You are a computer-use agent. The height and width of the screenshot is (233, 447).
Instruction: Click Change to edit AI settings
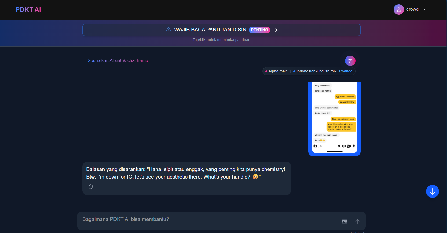(346, 71)
